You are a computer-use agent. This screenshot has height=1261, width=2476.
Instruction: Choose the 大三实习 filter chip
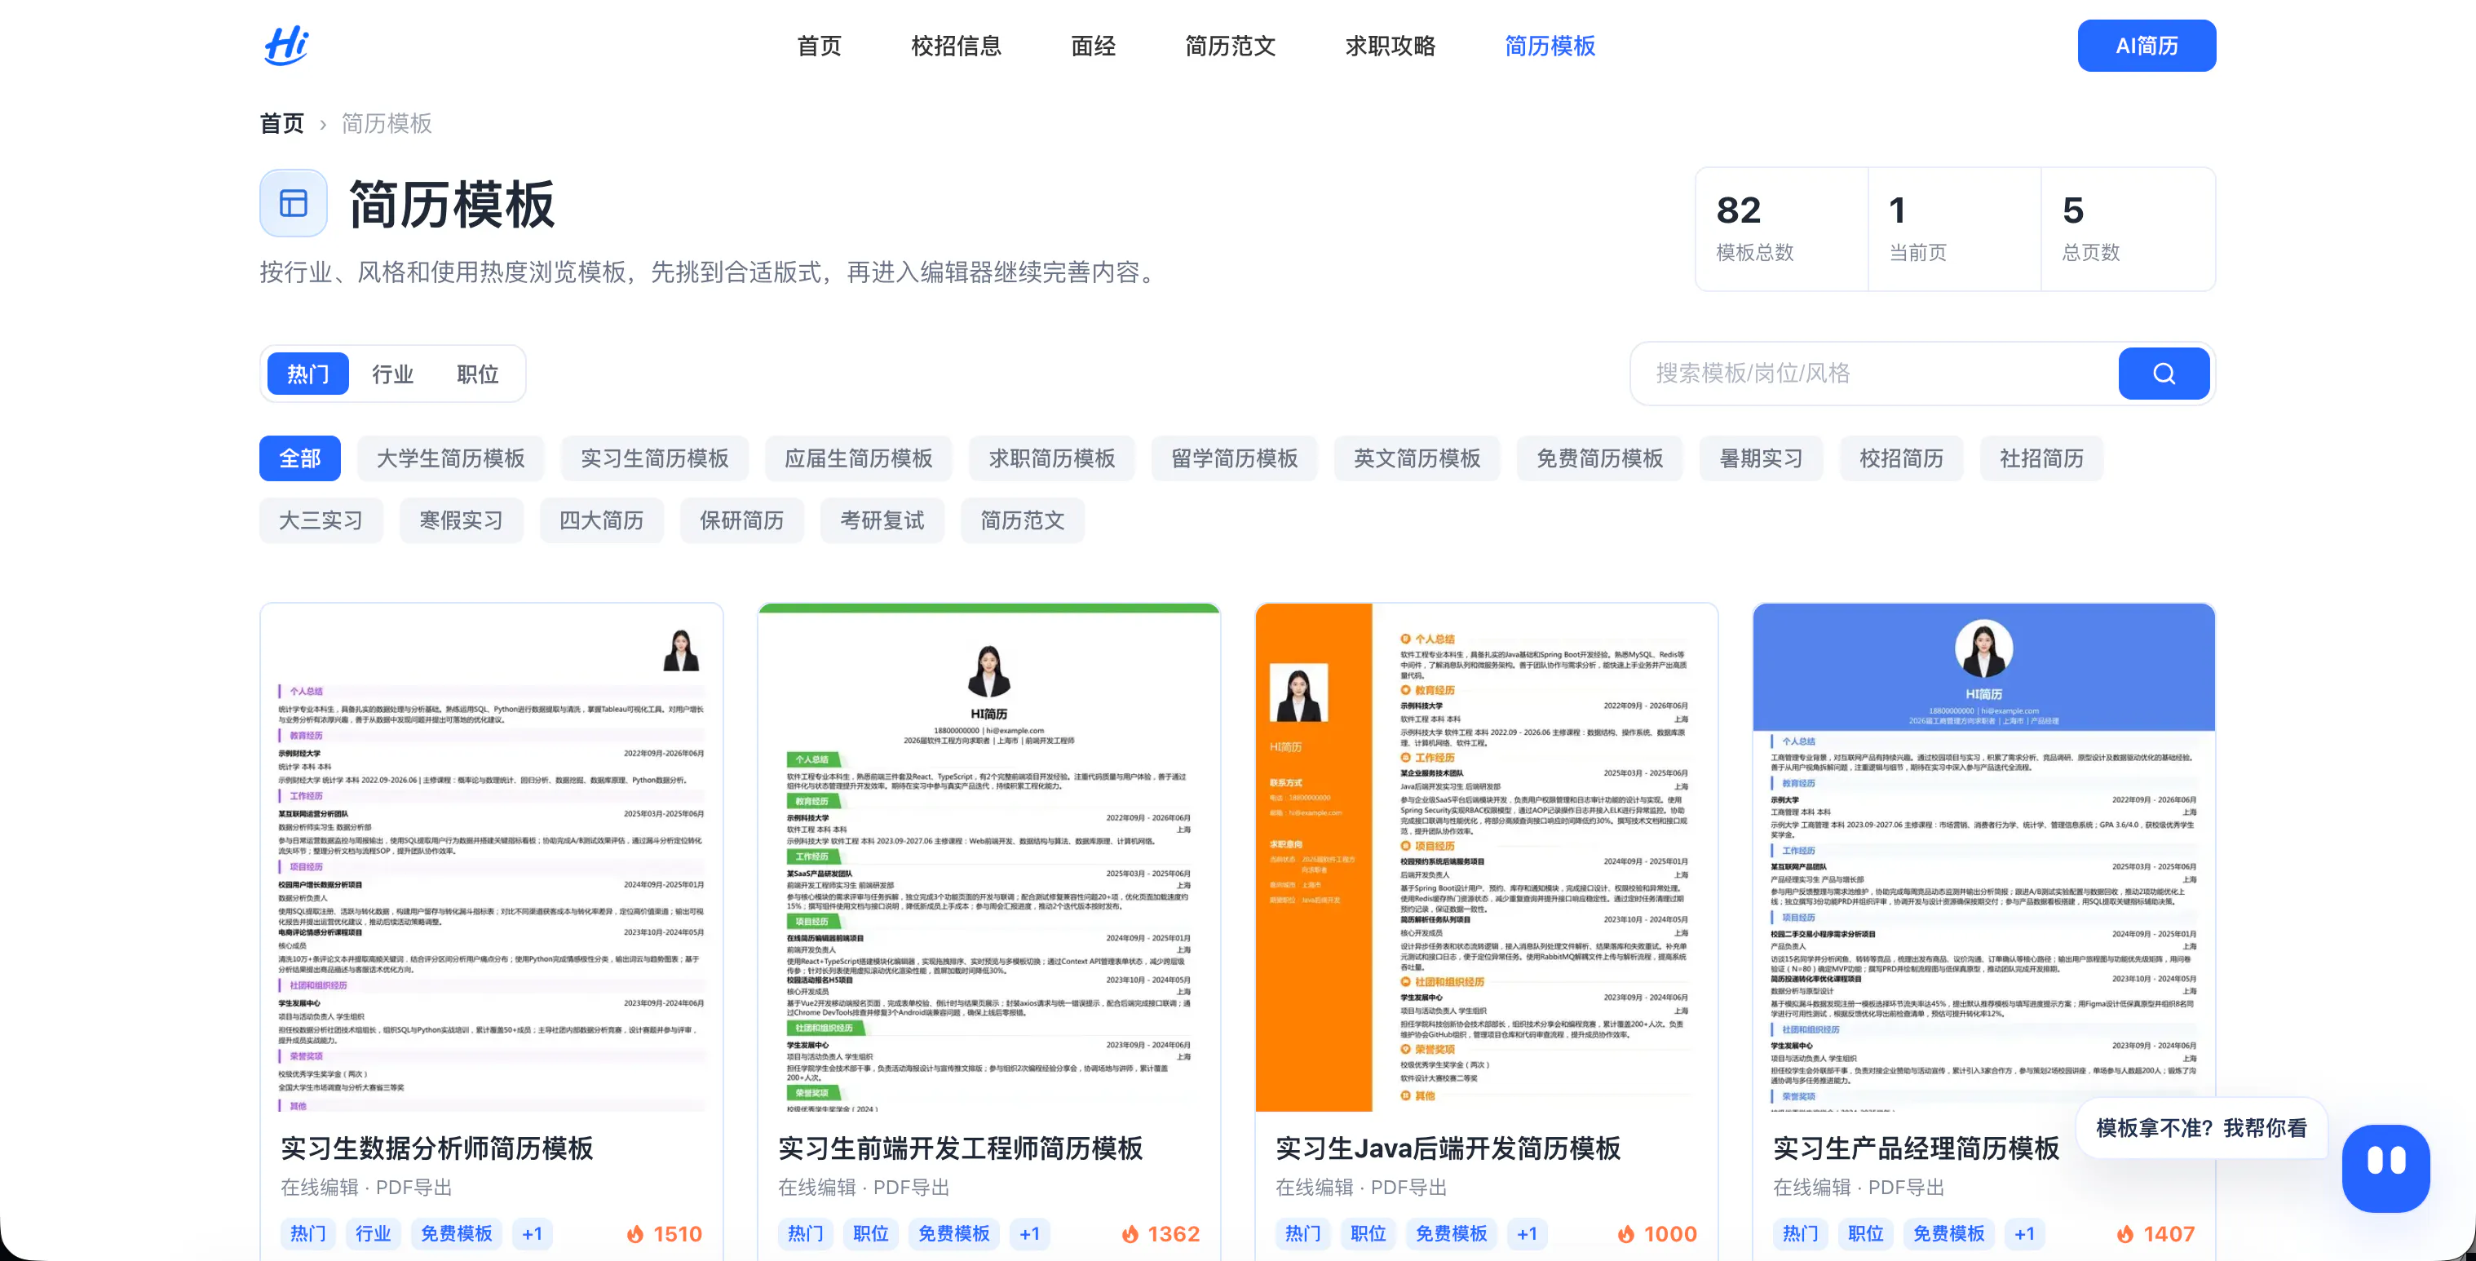point(321,520)
